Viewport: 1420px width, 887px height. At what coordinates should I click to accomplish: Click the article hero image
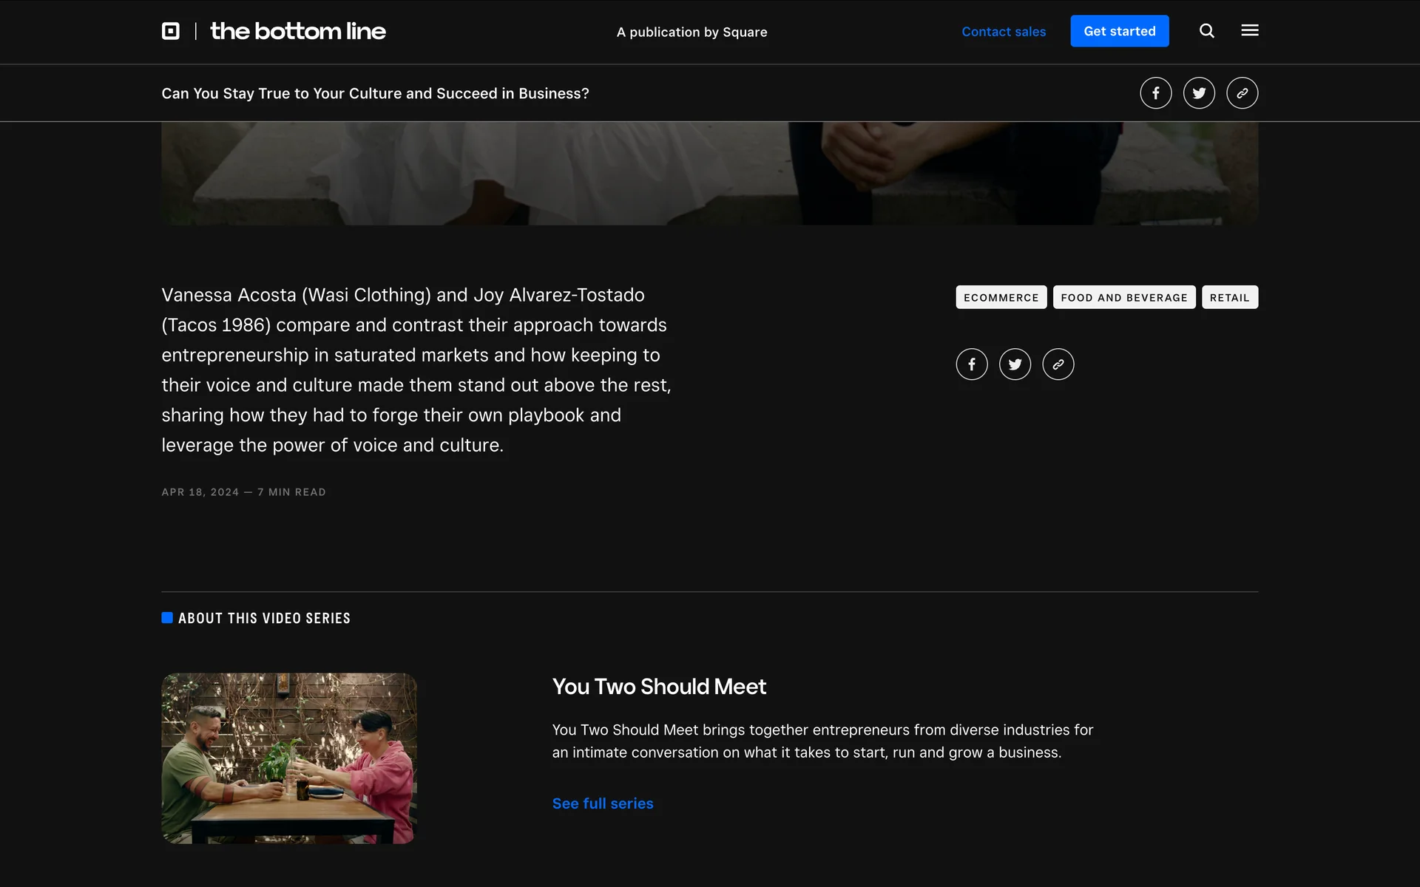coord(710,174)
